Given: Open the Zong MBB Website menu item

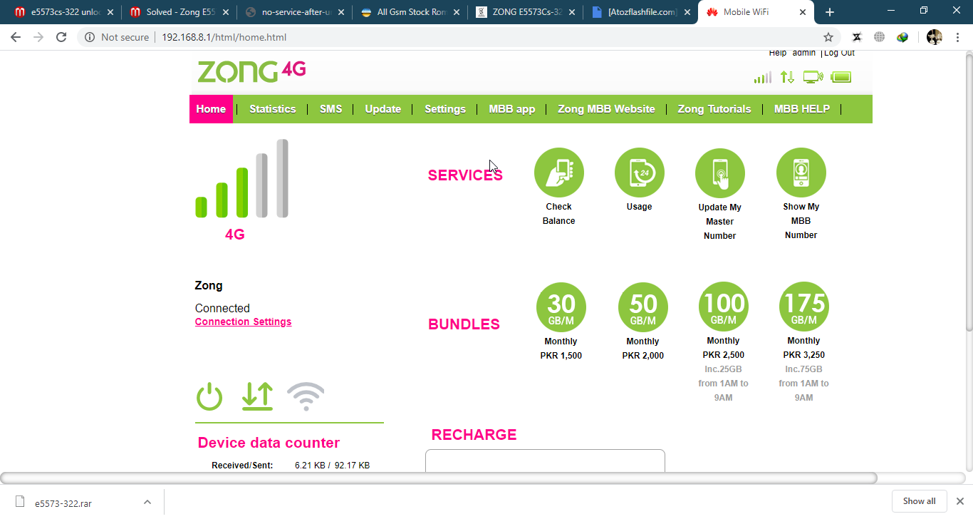Looking at the screenshot, I should [606, 109].
